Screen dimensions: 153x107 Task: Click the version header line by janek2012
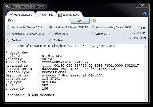(x=64, y=46)
